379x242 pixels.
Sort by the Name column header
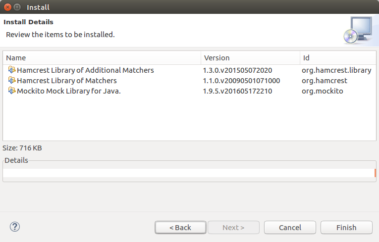102,58
